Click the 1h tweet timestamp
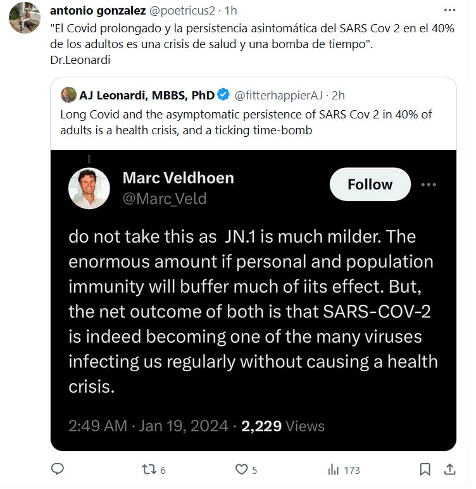Viewport: 476px width, 489px height. pos(231,11)
